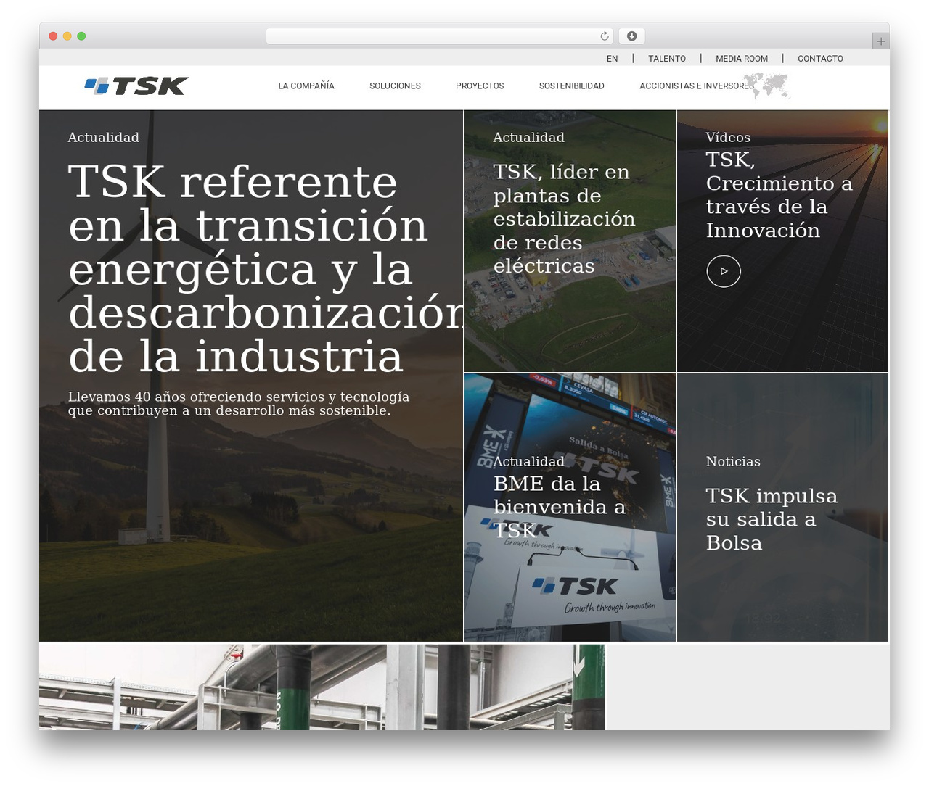Click the industrial pipes image below the hero
929x786 pixels.
pos(322,687)
